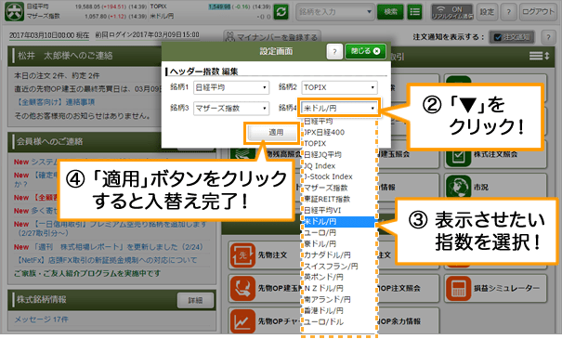
Task: Select 香港ドル/円 option
Action: tap(323, 310)
